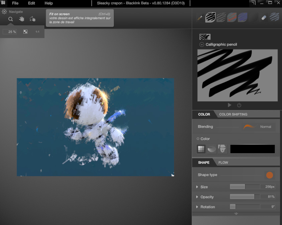Select the blue-gray strokes brush preset
Image resolution: width=282 pixels, height=225 pixels.
pyautogui.click(x=274, y=17)
